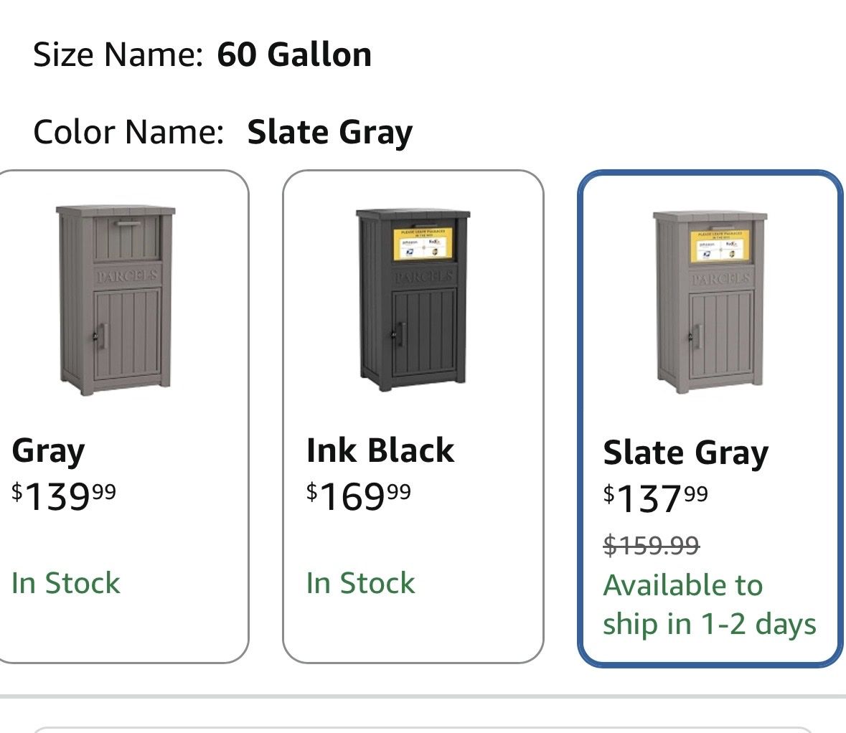Click the $139.99 price on Gray option
This screenshot has width=846, height=733.
[64, 496]
